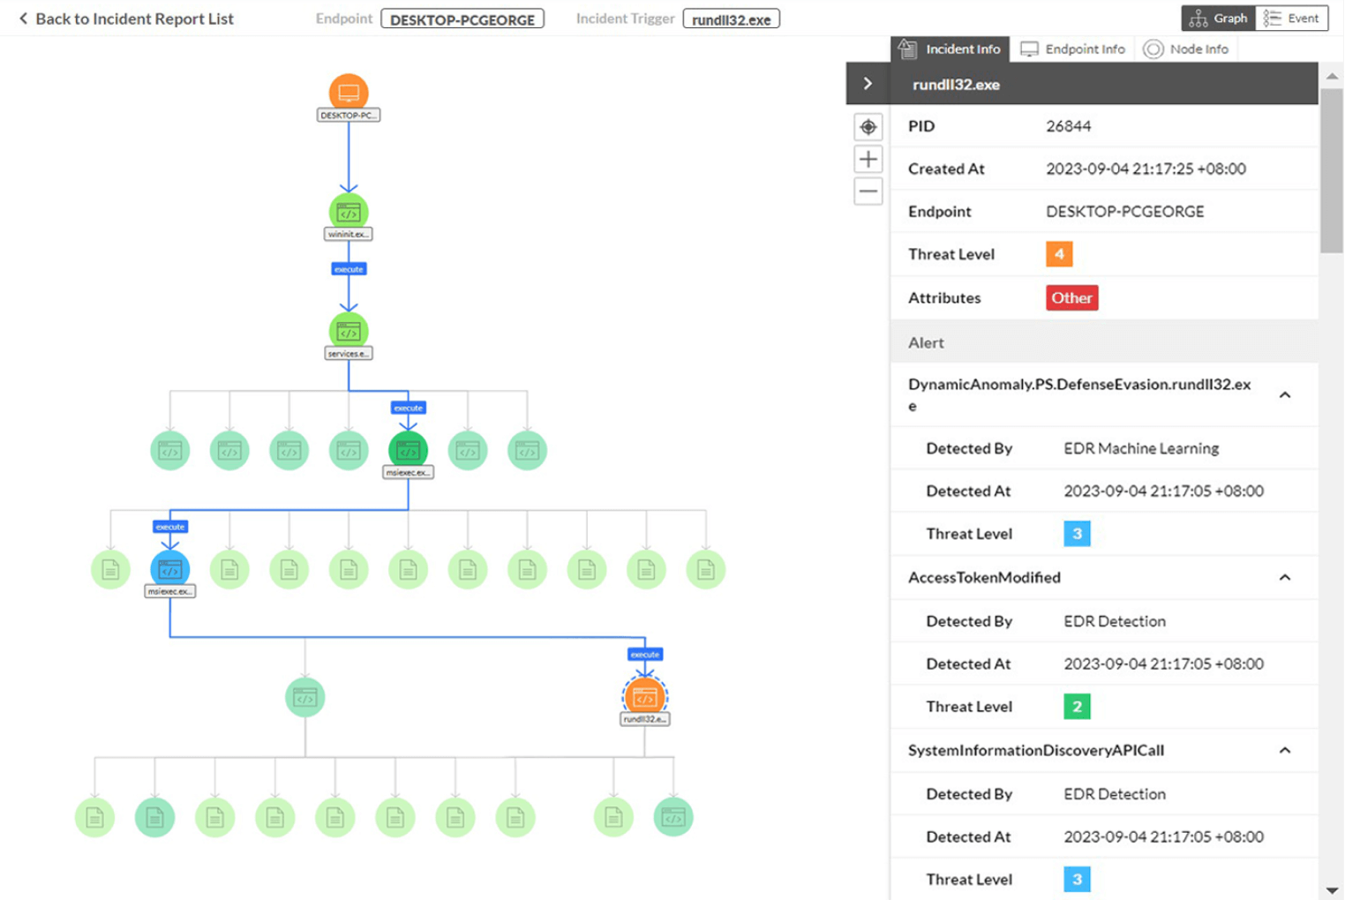Switch to Graph view
This screenshot has width=1345, height=900.
[x=1219, y=19]
